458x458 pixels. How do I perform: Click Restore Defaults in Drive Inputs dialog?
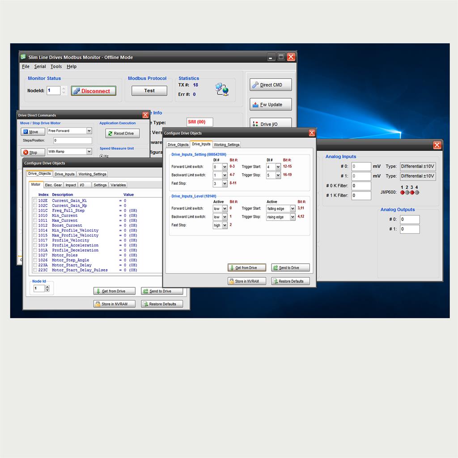pos(290,281)
